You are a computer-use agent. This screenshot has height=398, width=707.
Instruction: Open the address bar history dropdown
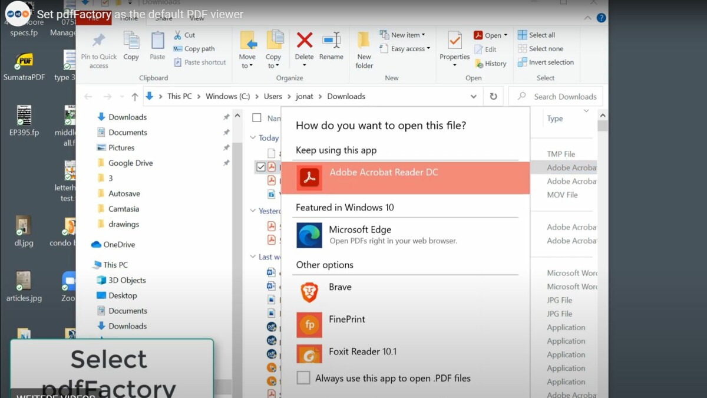[474, 97]
